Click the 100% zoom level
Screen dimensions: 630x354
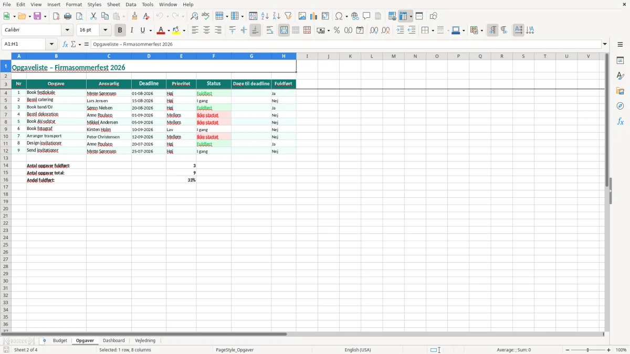621,350
